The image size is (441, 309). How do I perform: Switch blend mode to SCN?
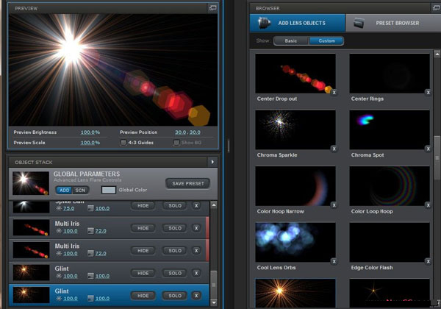[80, 190]
